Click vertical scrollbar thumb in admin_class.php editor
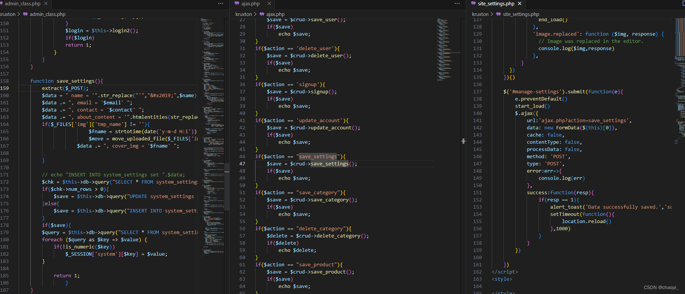The width and height of the screenshot is (685, 294). (227, 187)
